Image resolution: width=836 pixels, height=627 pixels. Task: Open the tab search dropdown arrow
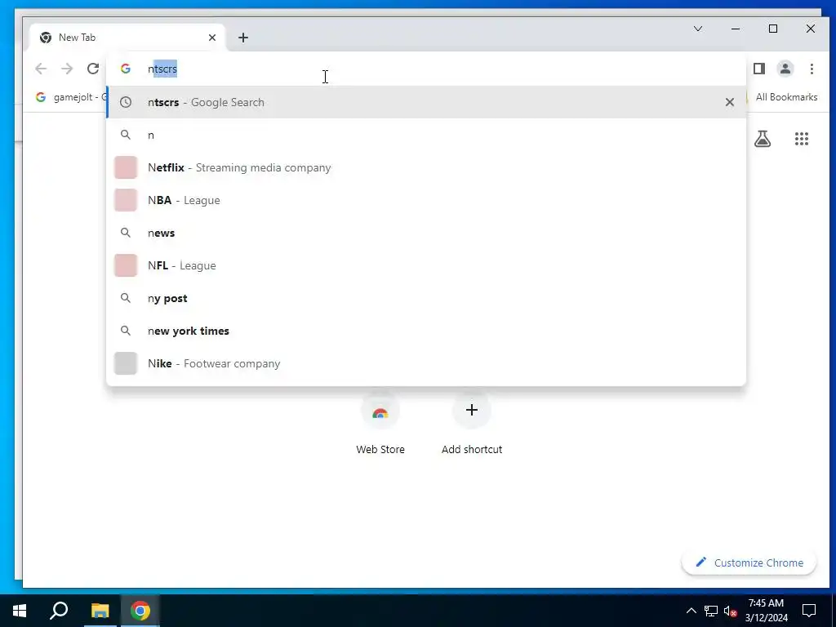698,29
